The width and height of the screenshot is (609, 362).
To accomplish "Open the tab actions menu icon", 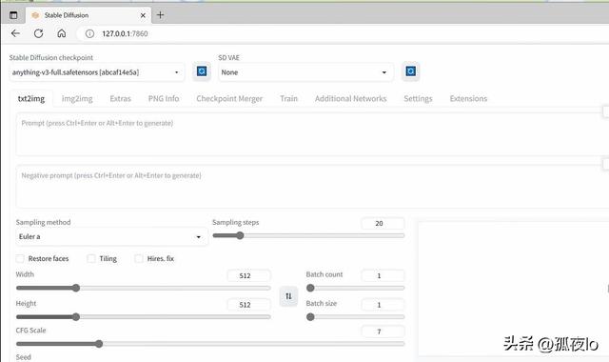I will 13,15.
